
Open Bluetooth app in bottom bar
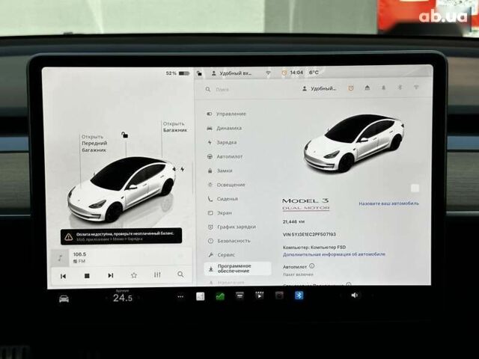299,295
